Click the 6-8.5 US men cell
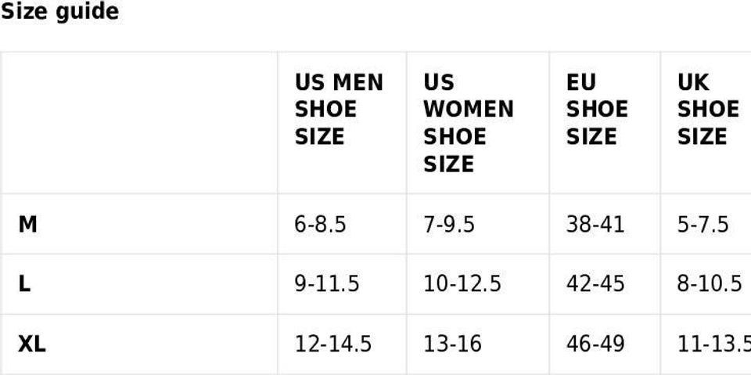 coord(320,225)
